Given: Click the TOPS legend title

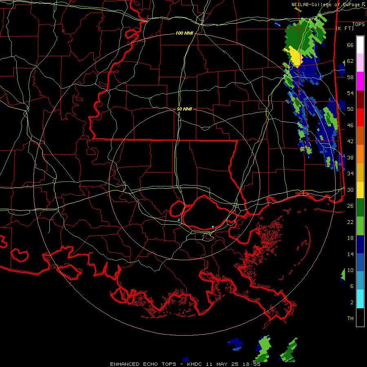Looking at the screenshot, I should point(358,24).
